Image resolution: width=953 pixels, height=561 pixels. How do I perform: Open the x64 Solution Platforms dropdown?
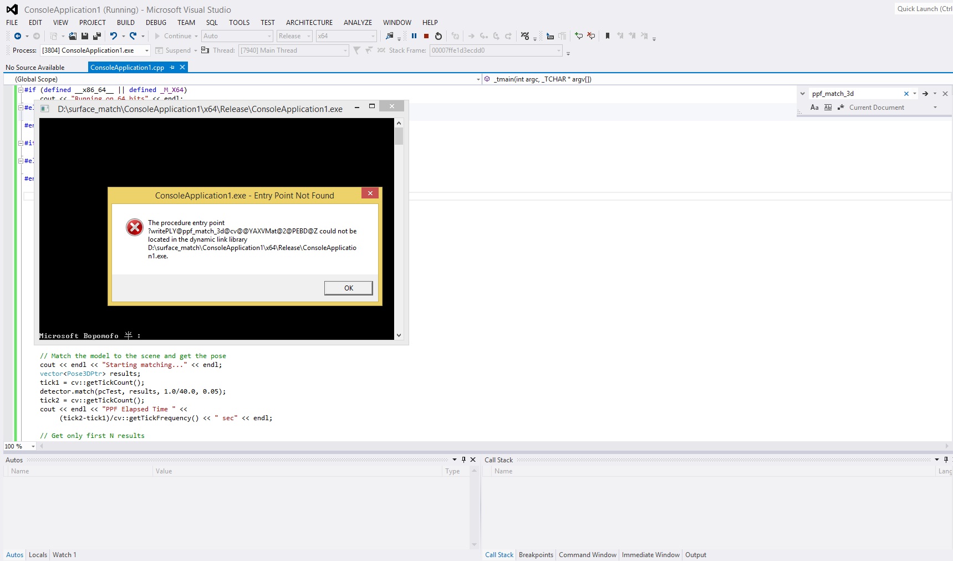tap(346, 36)
